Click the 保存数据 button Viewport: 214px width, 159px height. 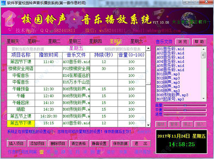[120, 143]
